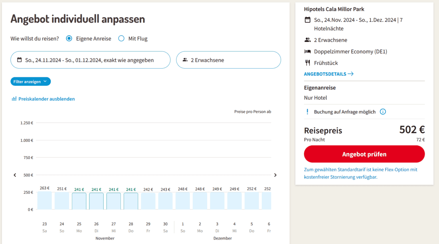Click the right arrow of price calendar
This screenshot has width=439, height=244.
(x=275, y=175)
